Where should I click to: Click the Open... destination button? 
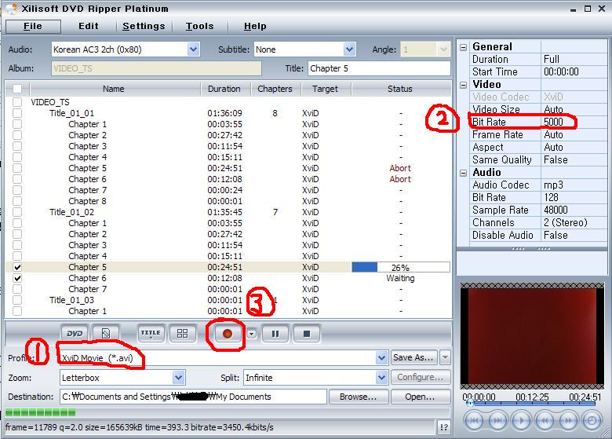[420, 397]
